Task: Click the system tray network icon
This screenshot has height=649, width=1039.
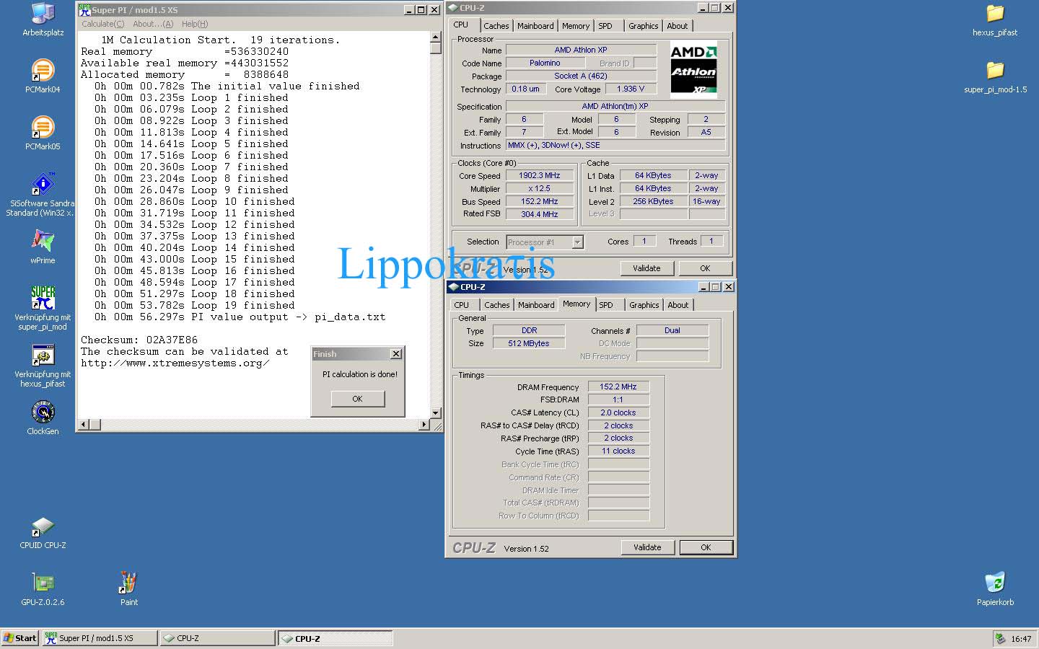Action: point(1000,638)
